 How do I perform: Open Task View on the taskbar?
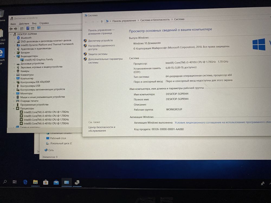(15, 182)
